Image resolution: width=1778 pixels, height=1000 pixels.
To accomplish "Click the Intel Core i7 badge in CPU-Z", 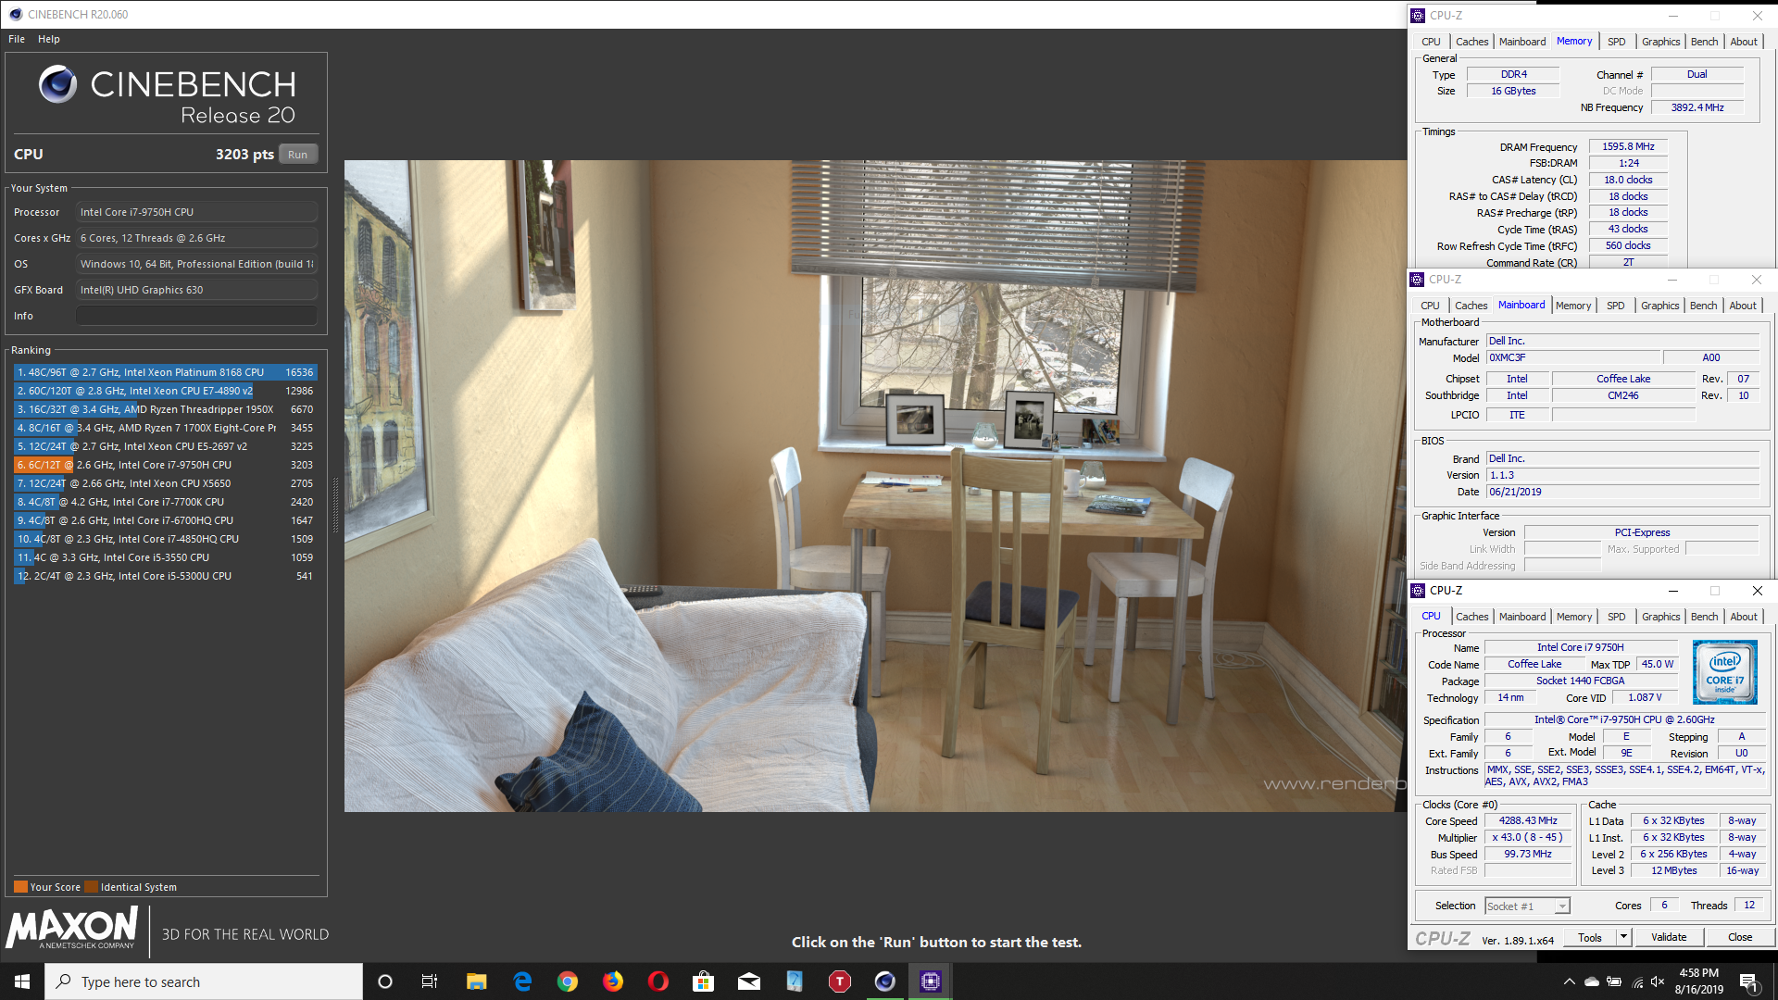I will (x=1724, y=672).
